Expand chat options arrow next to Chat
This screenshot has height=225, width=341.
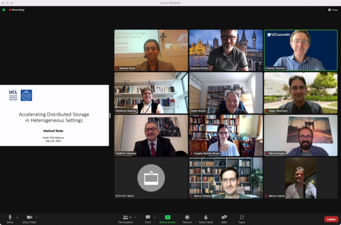tap(154, 217)
